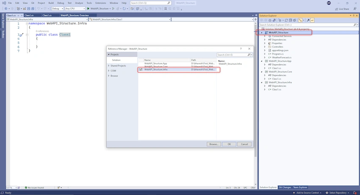Click Switch Views icon in Solution Explorer toolbar
360x195 pixels.
274,20
